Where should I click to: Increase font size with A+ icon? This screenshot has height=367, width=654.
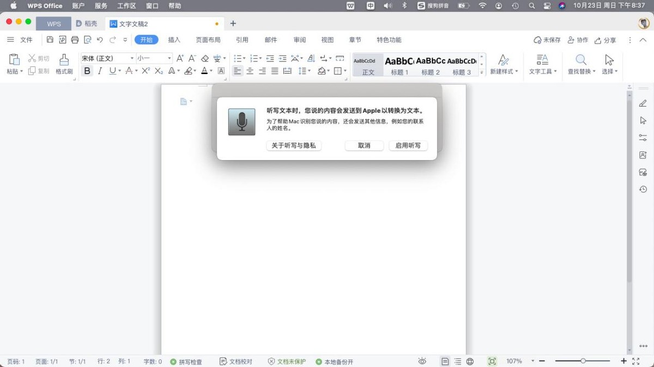click(x=180, y=58)
